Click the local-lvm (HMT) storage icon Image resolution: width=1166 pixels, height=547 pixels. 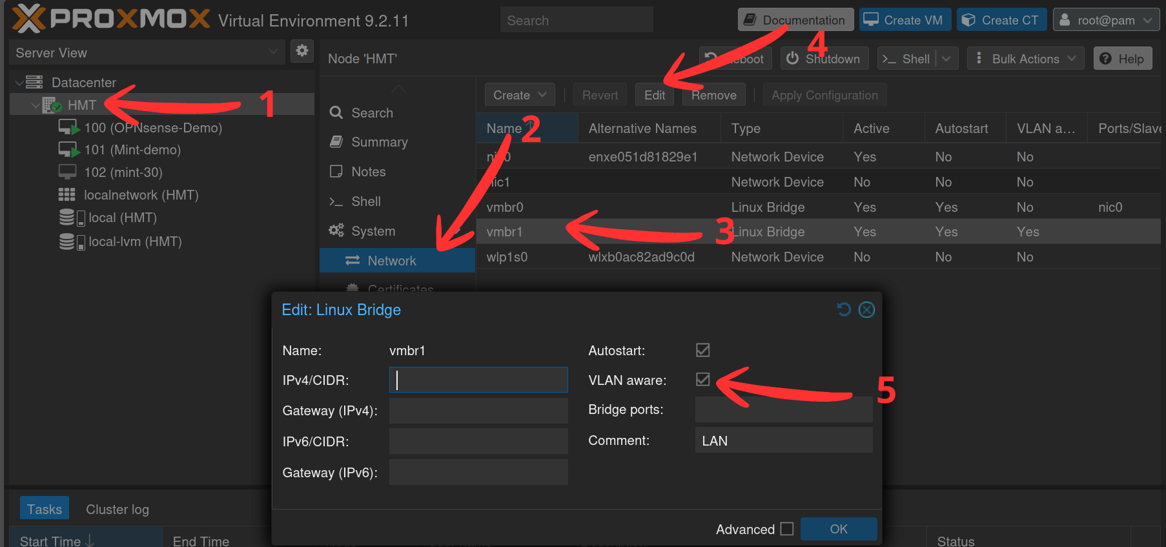[72, 242]
